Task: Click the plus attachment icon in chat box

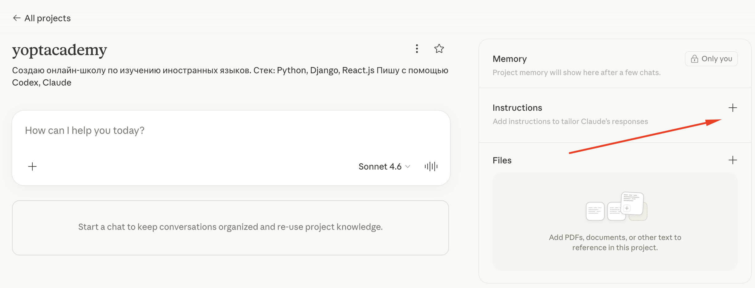Action: coord(32,166)
